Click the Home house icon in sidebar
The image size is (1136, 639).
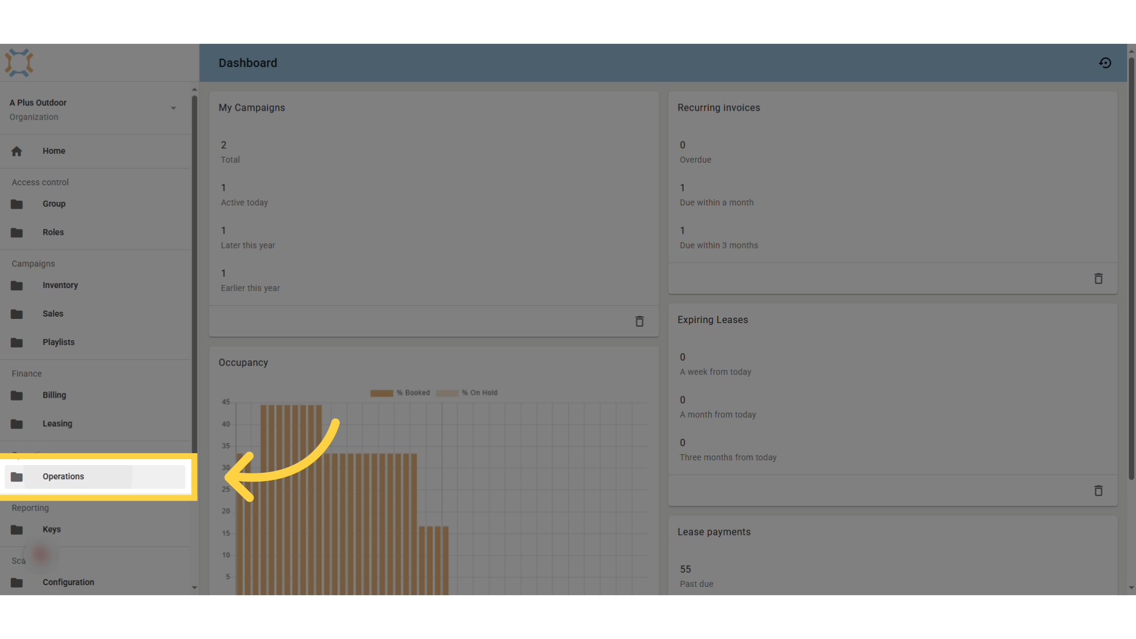click(x=17, y=151)
